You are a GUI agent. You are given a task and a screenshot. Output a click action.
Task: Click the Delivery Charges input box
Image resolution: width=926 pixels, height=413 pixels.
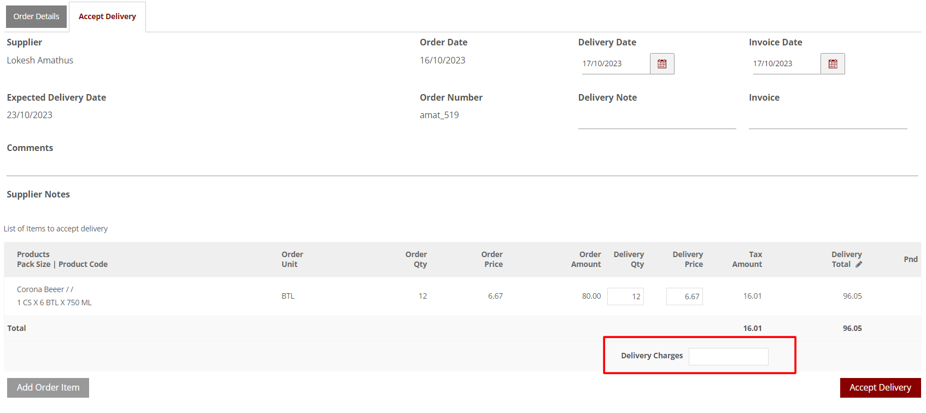coord(728,357)
